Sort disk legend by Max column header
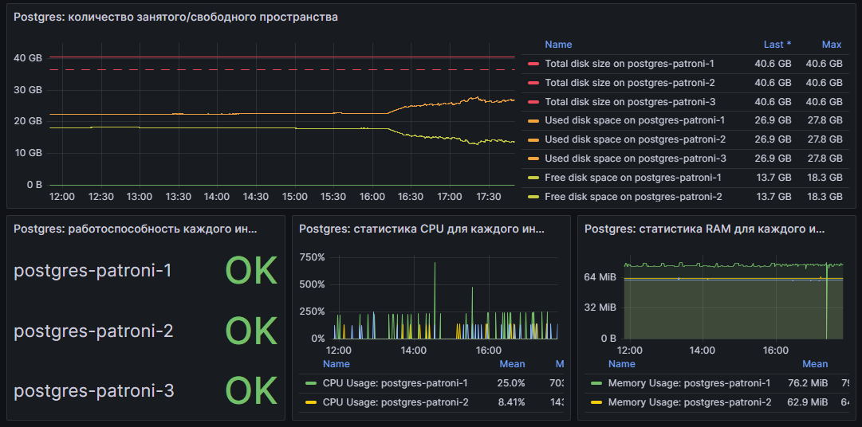 [832, 45]
